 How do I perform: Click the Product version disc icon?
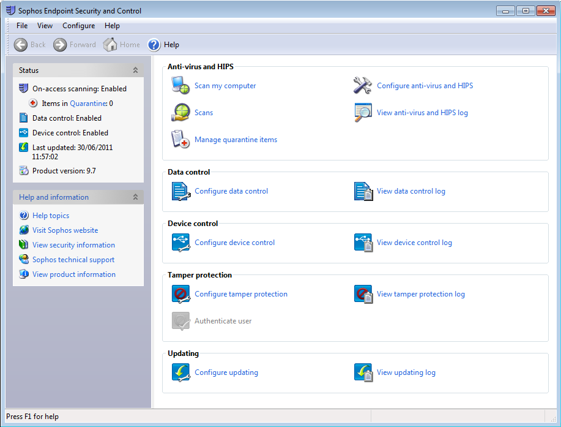[x=23, y=170]
